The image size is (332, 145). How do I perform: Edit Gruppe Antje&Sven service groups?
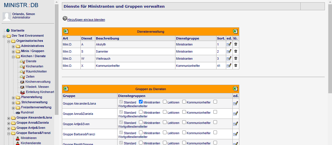click(235, 124)
